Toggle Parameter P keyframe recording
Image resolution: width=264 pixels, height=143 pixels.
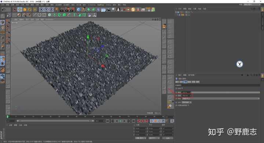pos(163,121)
